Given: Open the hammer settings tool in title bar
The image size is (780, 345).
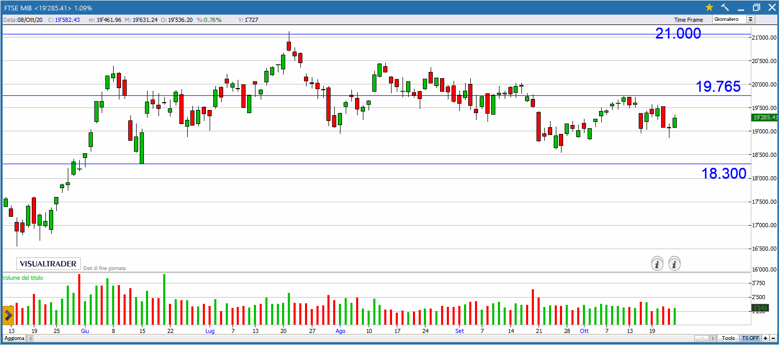Looking at the screenshot, I should tap(725, 7).
